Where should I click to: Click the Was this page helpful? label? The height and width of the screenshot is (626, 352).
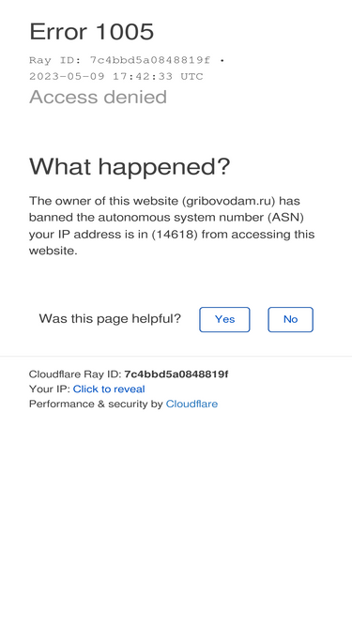[110, 318]
